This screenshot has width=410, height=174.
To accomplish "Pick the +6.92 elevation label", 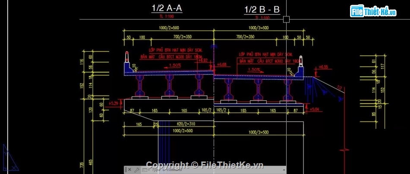I will point(203,60).
